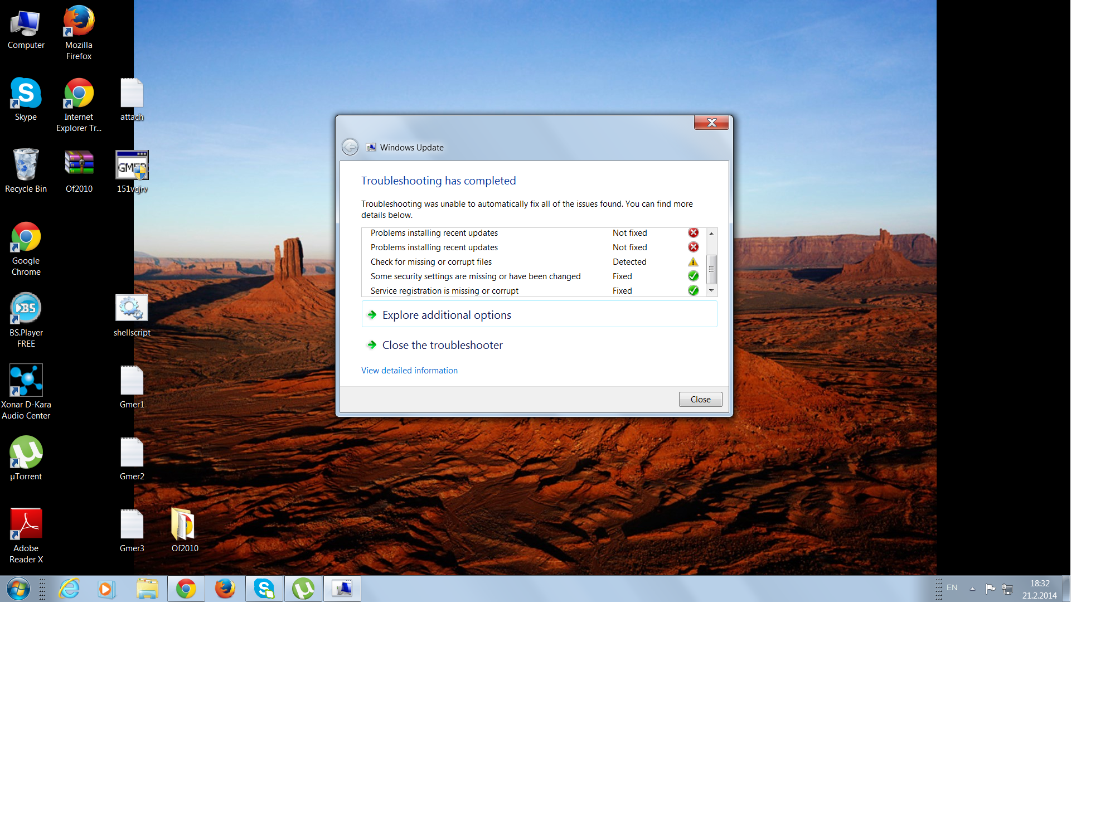The image size is (1115, 836).
Task: Click the EN language indicator in the tray
Action: coord(952,588)
